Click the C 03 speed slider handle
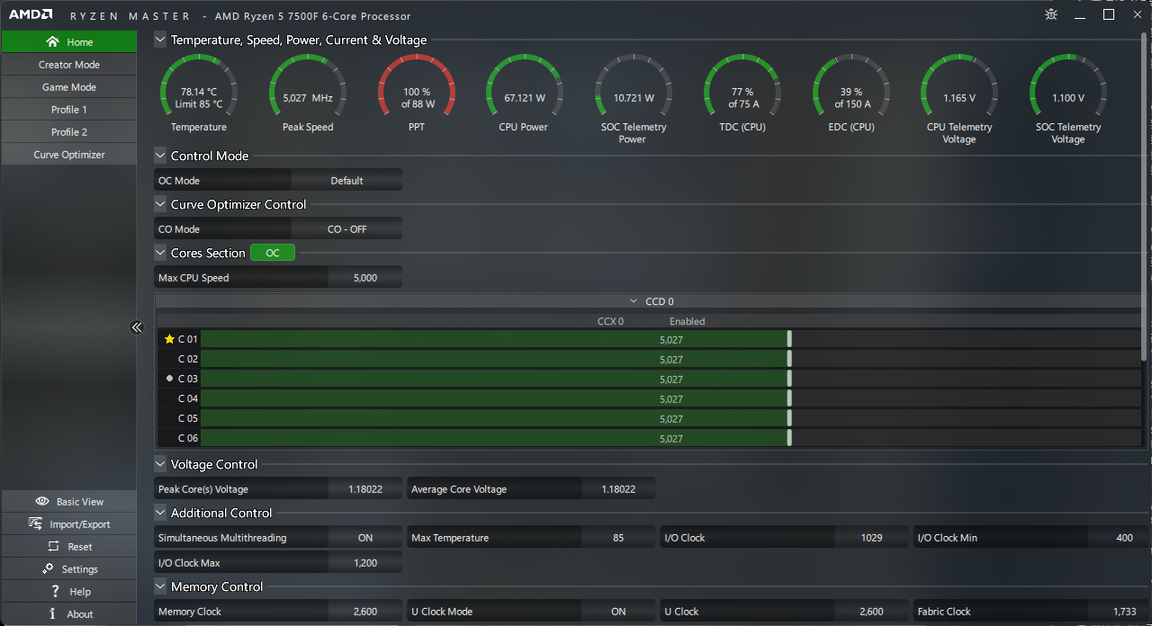Image resolution: width=1152 pixels, height=626 pixels. point(789,379)
